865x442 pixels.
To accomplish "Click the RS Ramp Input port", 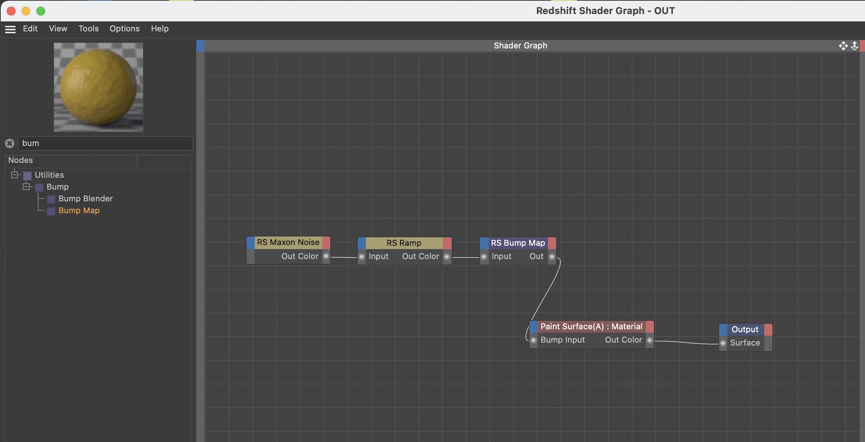I will 362,257.
